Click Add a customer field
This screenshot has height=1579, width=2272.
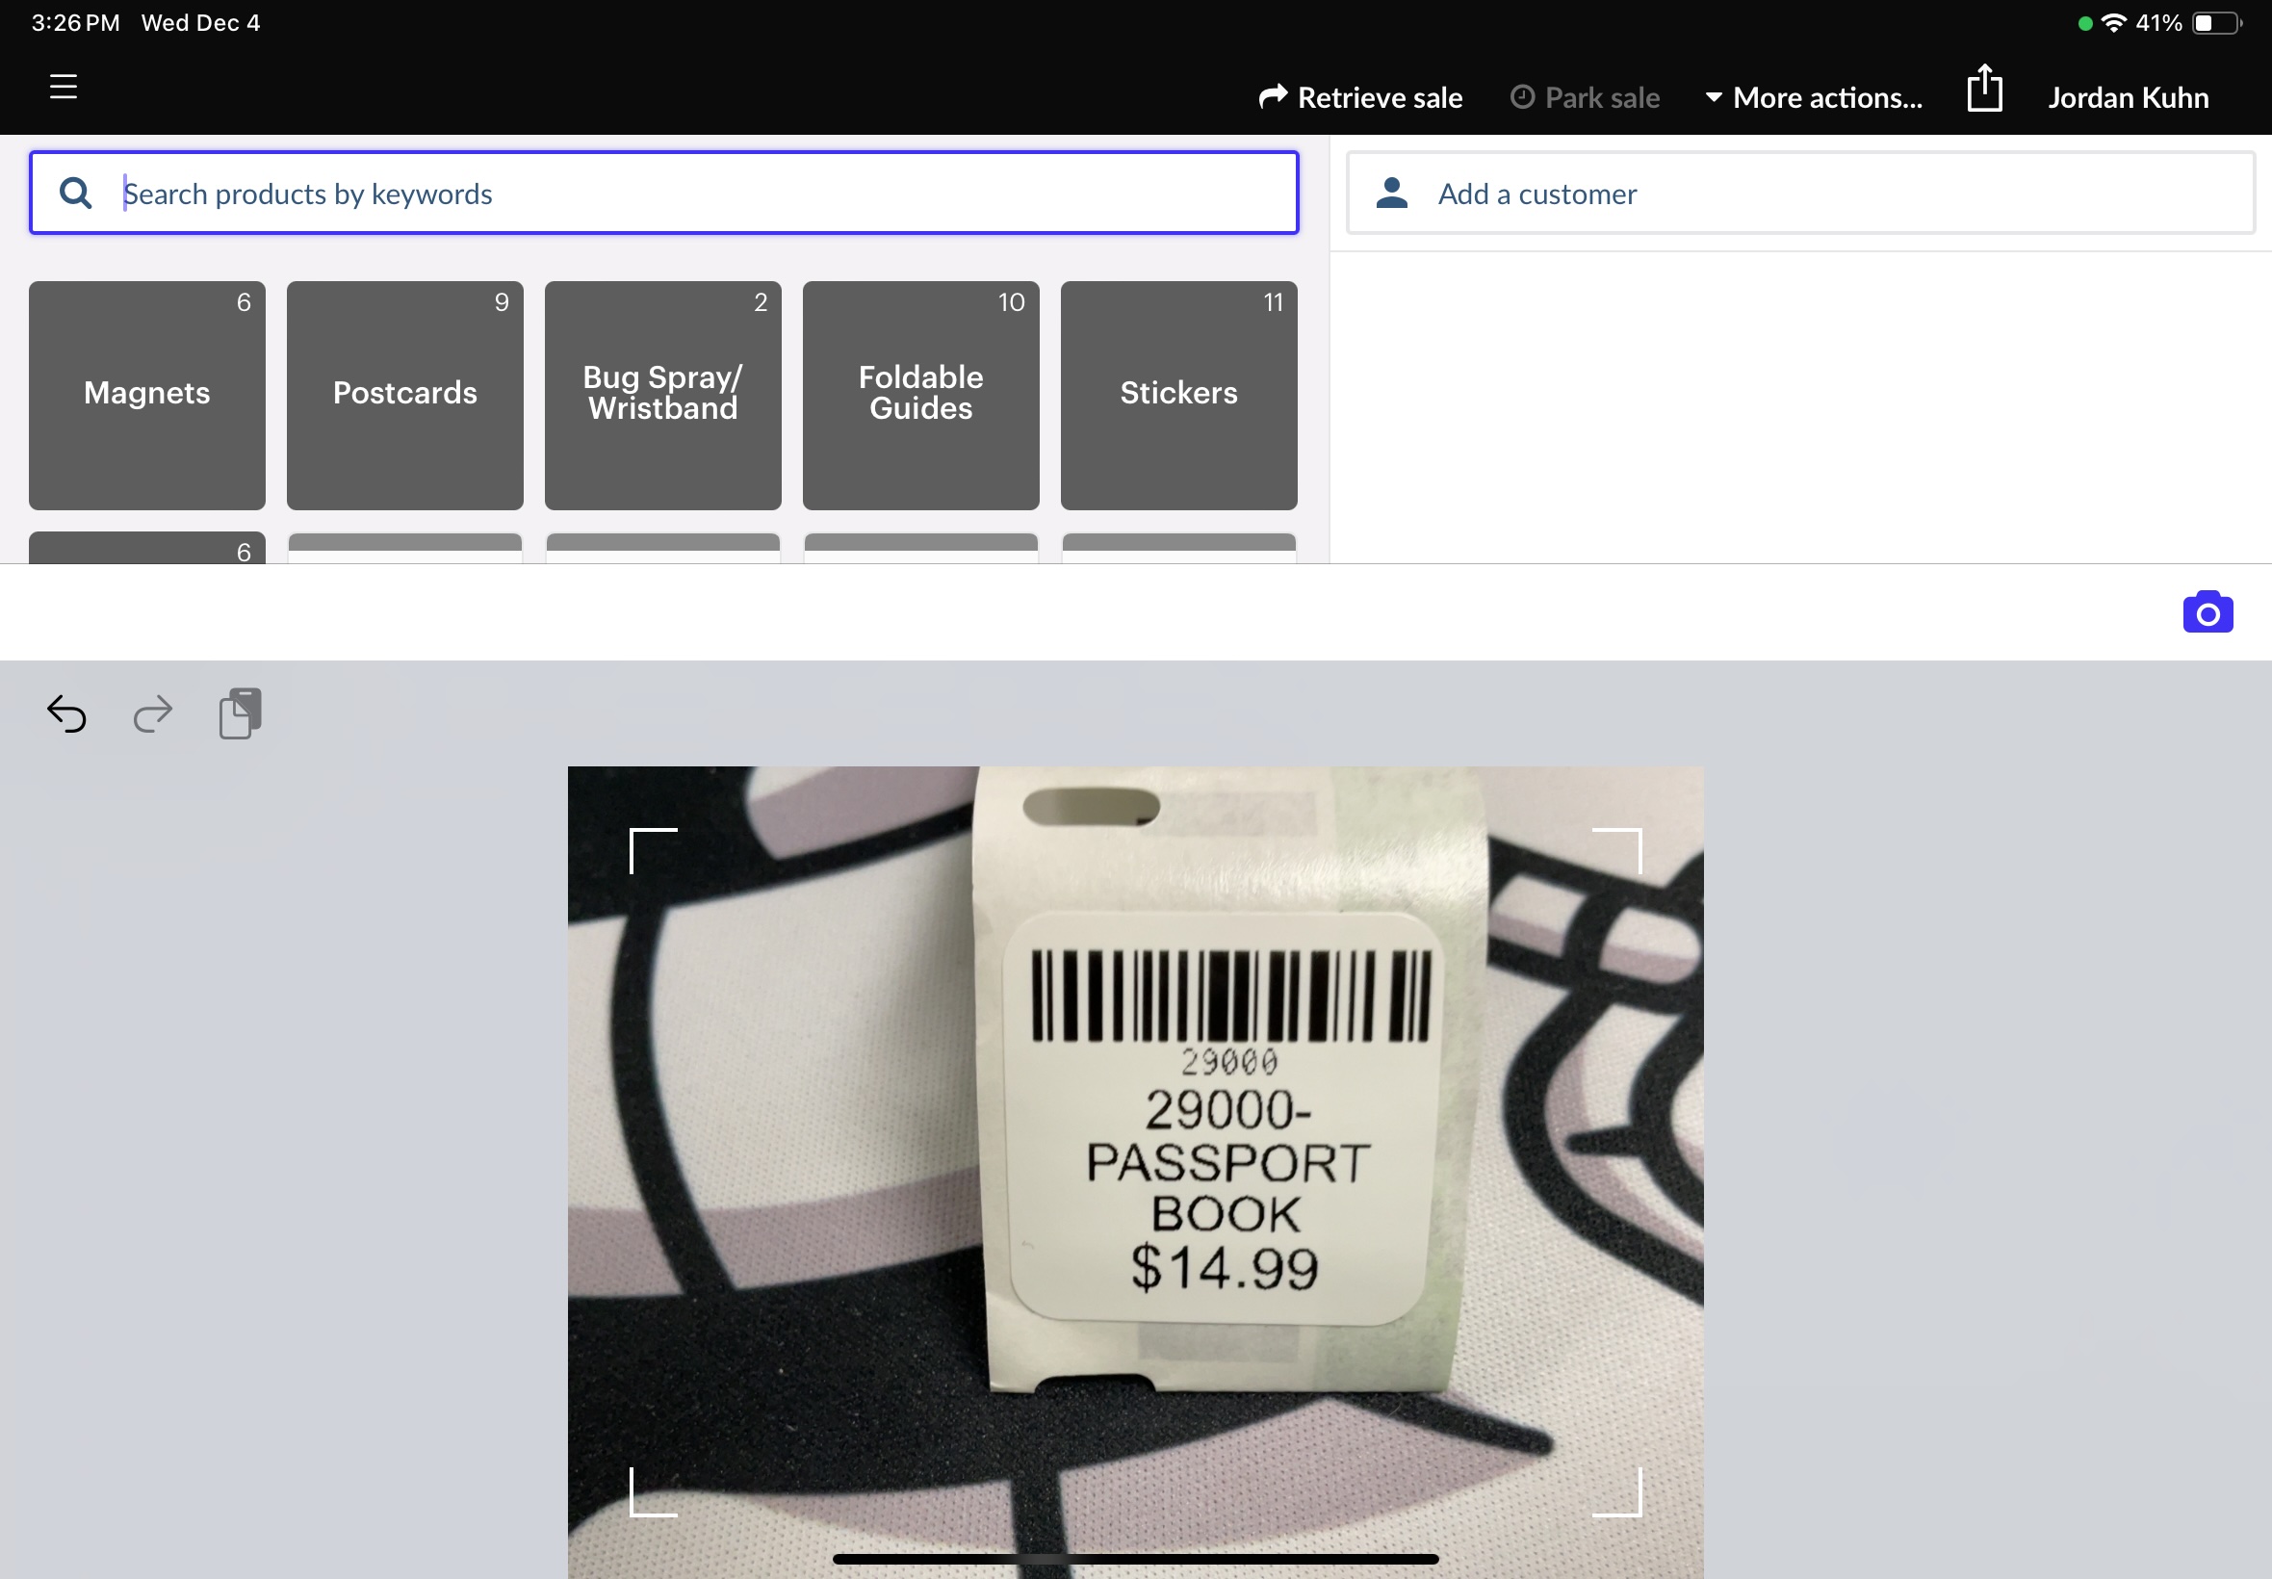click(x=1800, y=193)
